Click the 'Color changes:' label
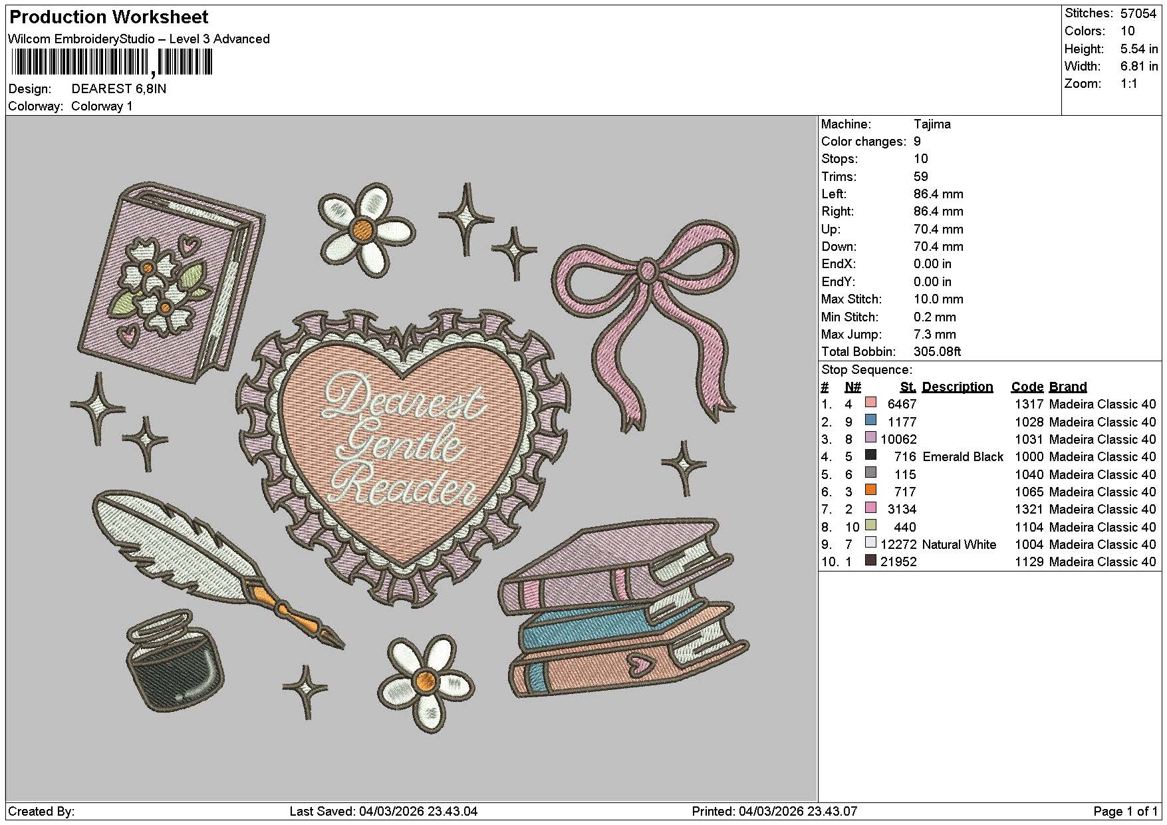This screenshot has width=1167, height=825. 864,142
